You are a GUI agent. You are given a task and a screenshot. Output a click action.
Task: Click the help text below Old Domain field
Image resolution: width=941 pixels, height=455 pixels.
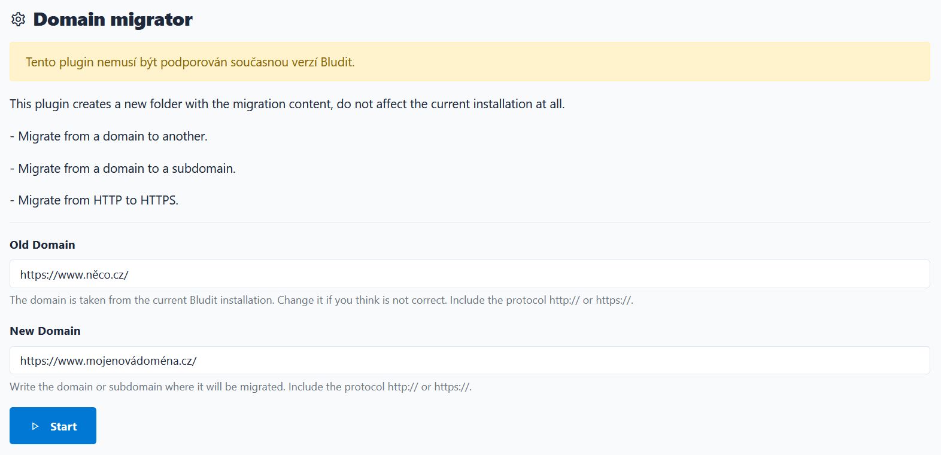point(321,300)
